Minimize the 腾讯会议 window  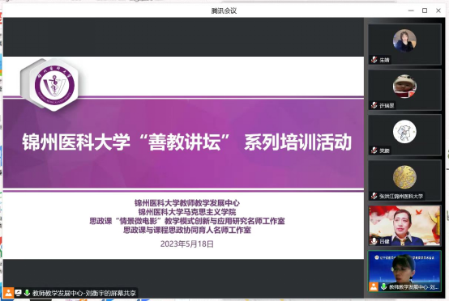[411, 11]
